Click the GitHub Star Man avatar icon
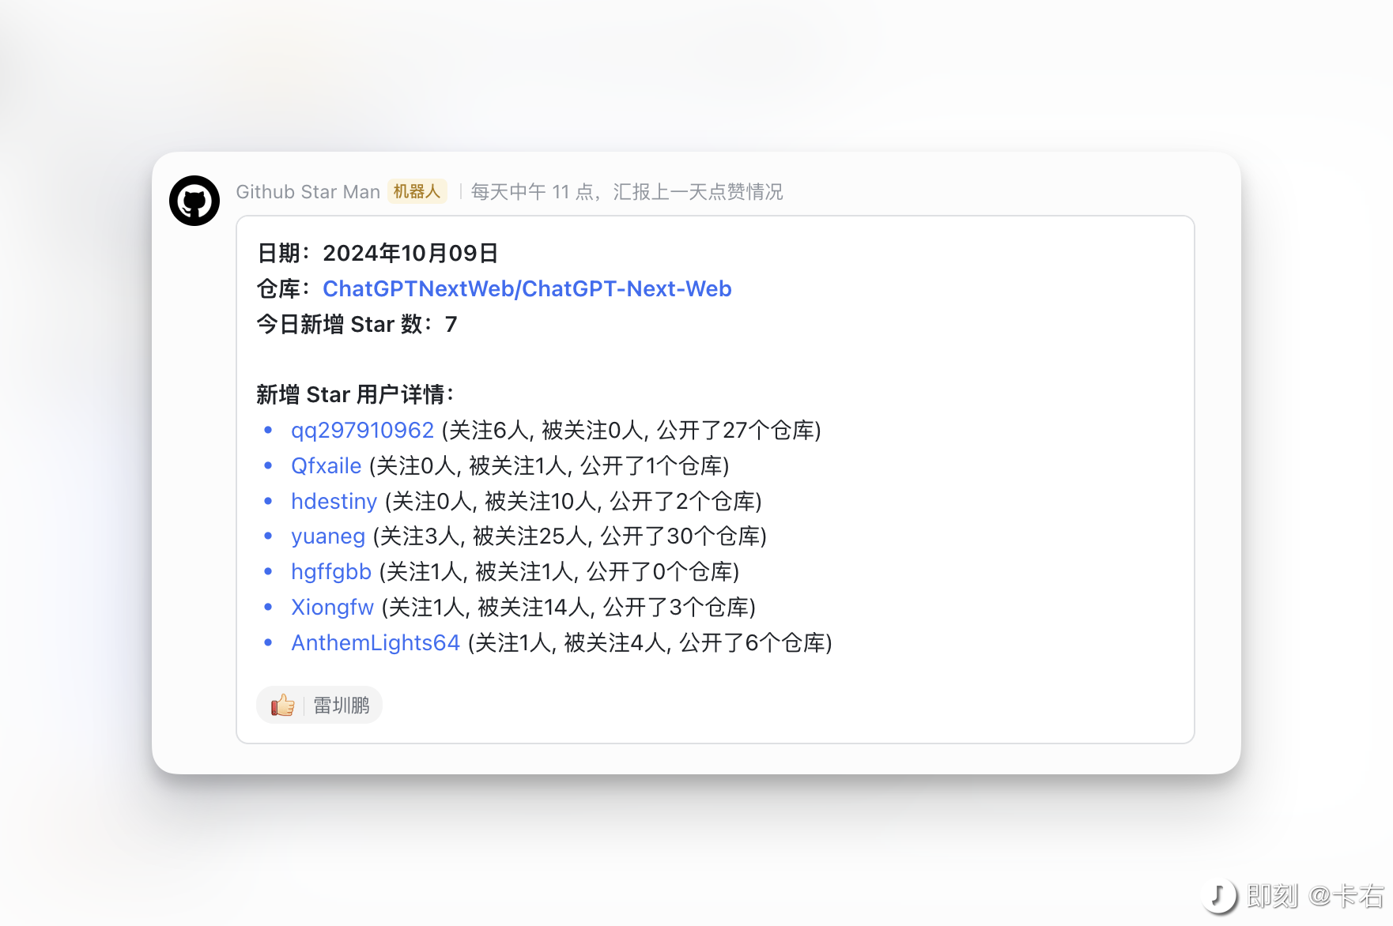 [194, 201]
